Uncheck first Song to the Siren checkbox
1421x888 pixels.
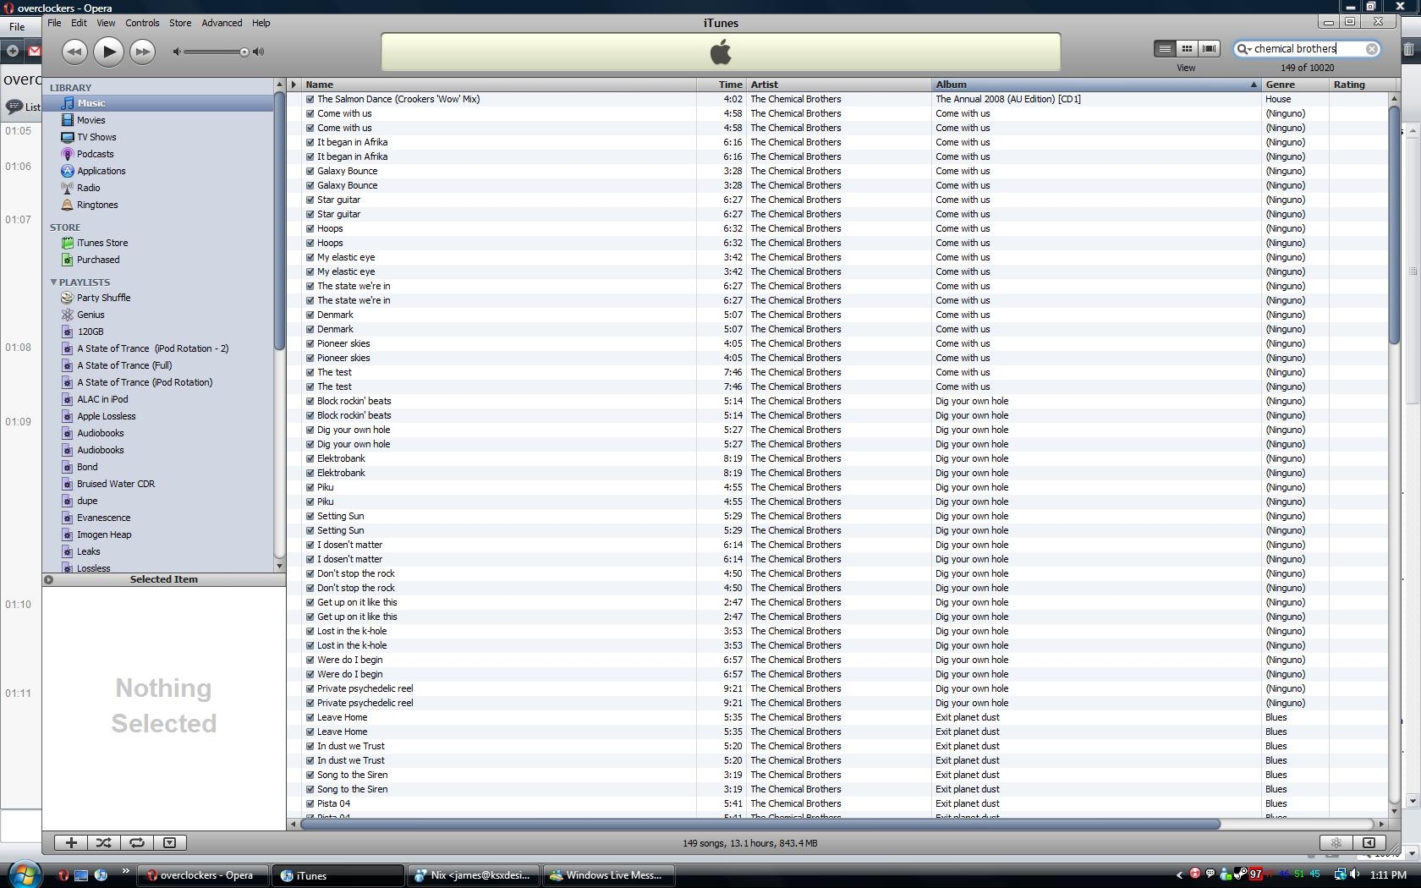pos(310,775)
